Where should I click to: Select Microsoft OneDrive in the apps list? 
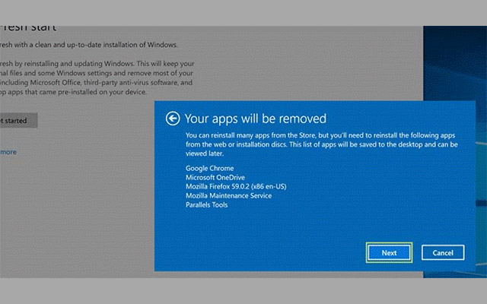pos(215,177)
